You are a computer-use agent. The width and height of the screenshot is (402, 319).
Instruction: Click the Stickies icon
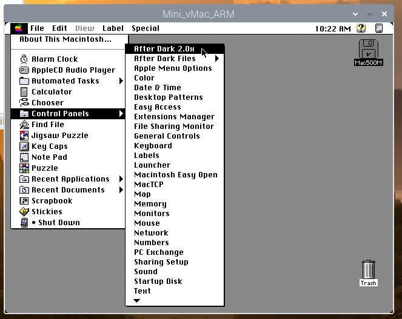24,212
